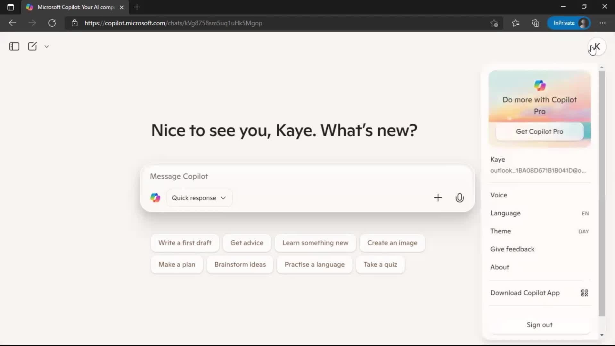Click the Copilot logo in message box
Image resolution: width=615 pixels, height=346 pixels.
coord(155,198)
